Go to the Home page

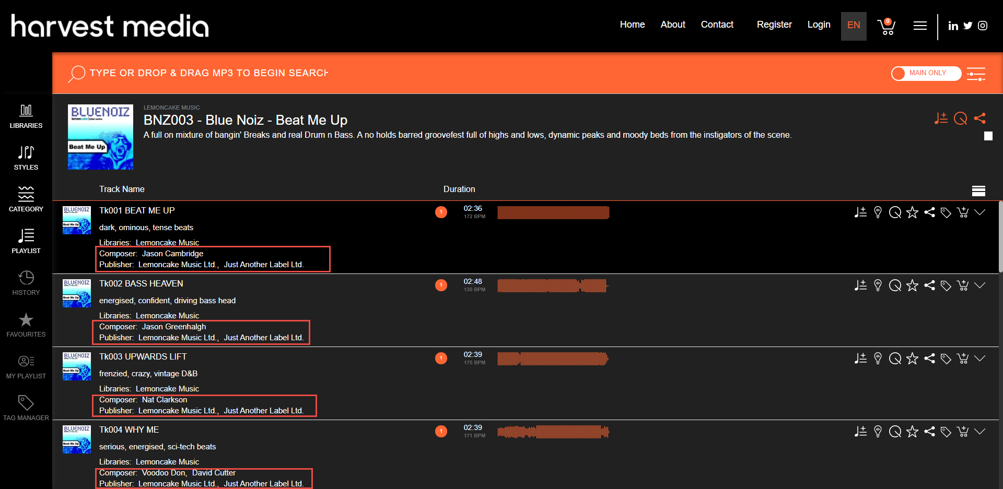(x=632, y=25)
